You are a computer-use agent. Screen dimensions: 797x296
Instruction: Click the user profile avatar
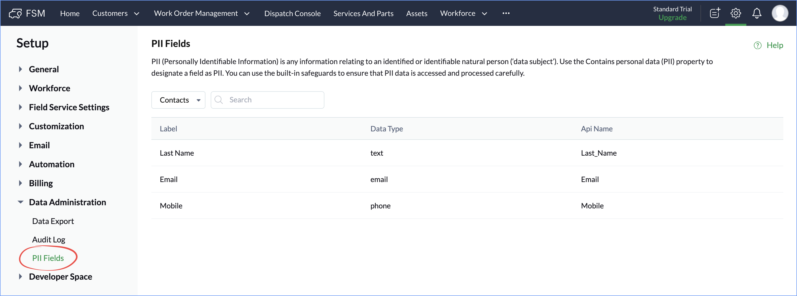pyautogui.click(x=780, y=13)
